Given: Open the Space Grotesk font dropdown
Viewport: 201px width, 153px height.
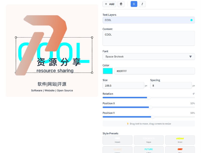Looking at the screenshot, I should pyautogui.click(x=149, y=56).
